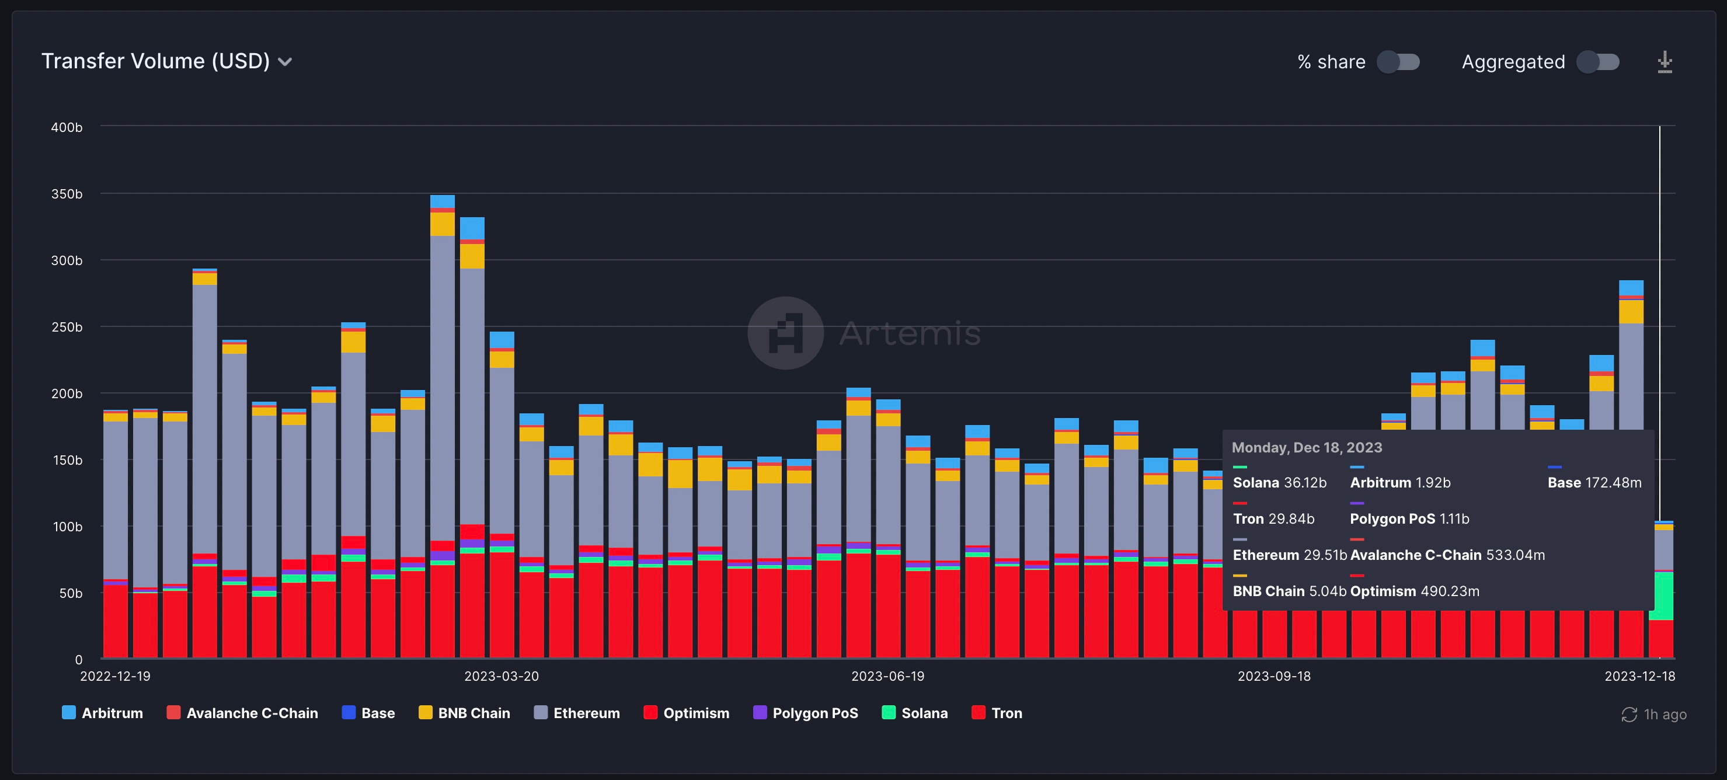Image resolution: width=1727 pixels, height=780 pixels.
Task: Click the tooltip date Monday, Dec 18, 2023
Action: point(1307,447)
